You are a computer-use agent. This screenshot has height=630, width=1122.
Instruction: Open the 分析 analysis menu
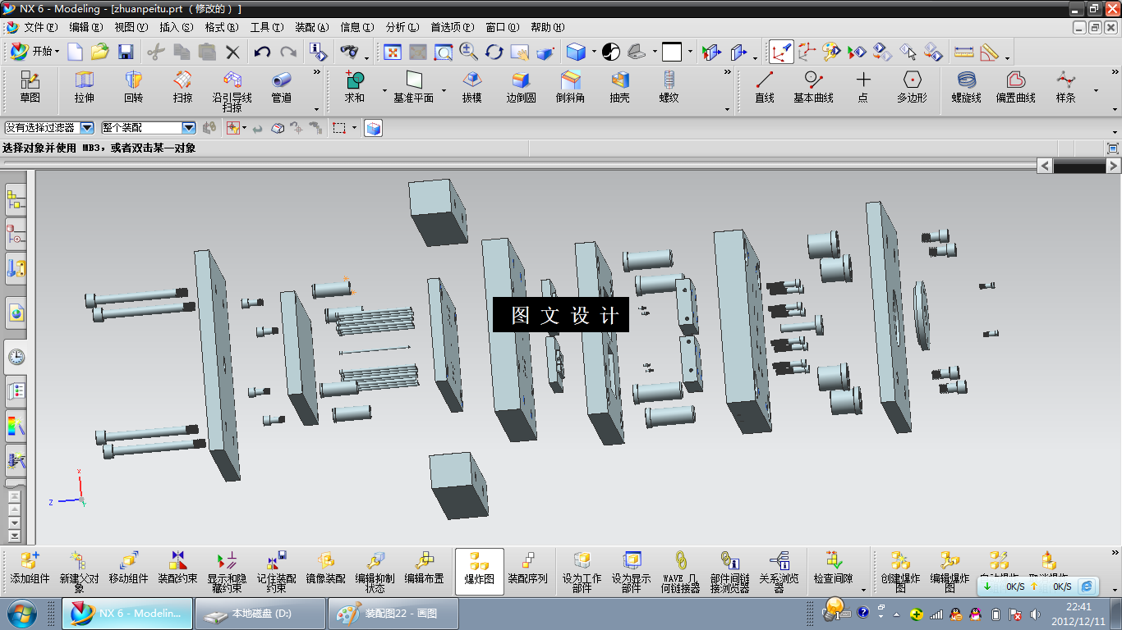402,27
